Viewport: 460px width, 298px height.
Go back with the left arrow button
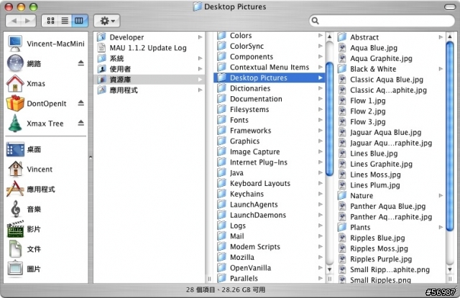coord(14,21)
